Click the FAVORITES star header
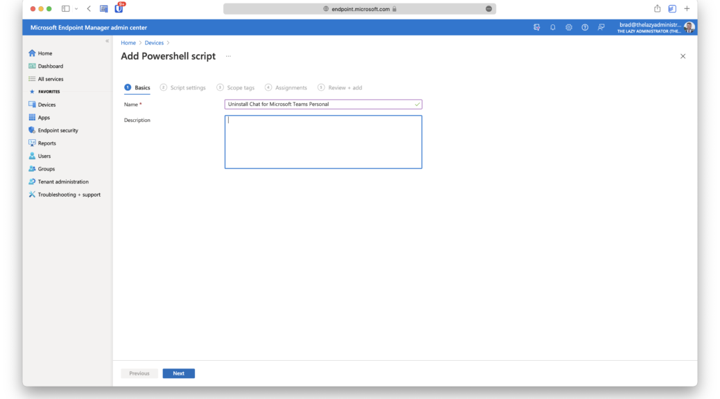 click(x=44, y=91)
